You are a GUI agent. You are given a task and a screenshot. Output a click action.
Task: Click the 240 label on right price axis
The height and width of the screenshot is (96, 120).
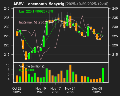point(115,9)
